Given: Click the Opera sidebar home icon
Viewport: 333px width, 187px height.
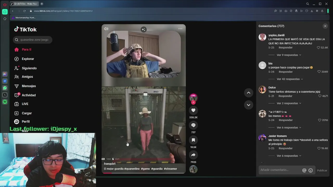Looking at the screenshot, I should tap(5, 12).
